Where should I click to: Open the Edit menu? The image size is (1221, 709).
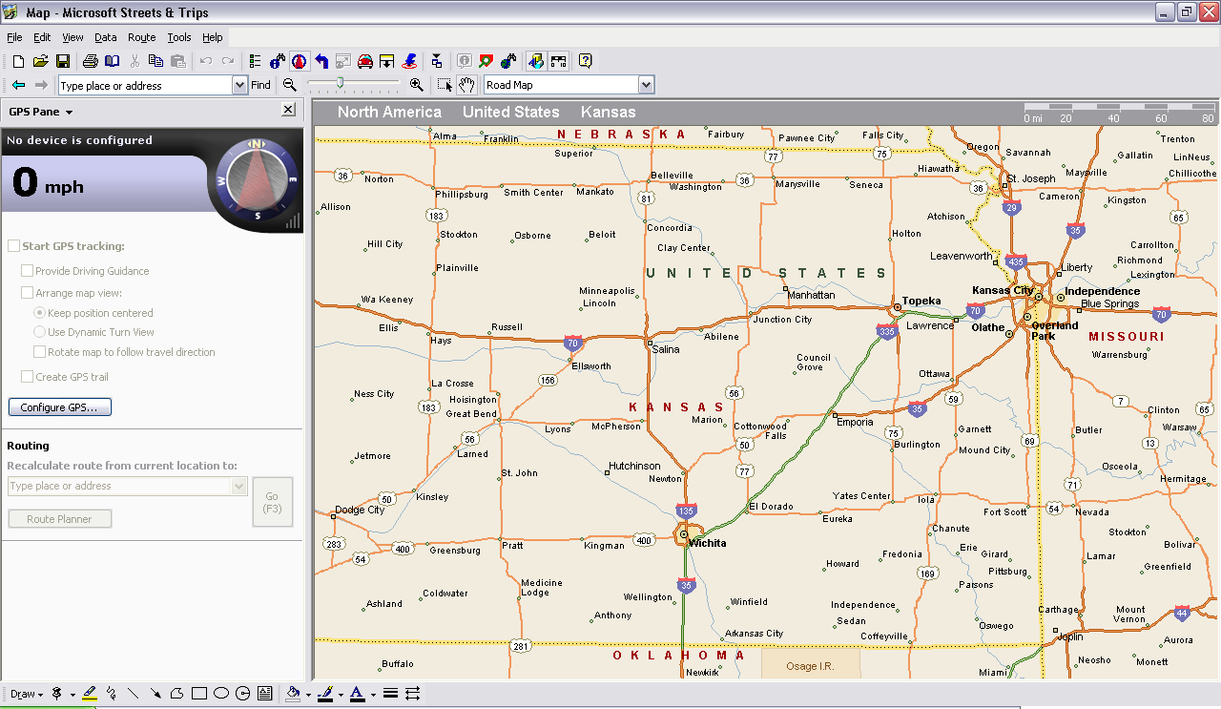coord(42,37)
